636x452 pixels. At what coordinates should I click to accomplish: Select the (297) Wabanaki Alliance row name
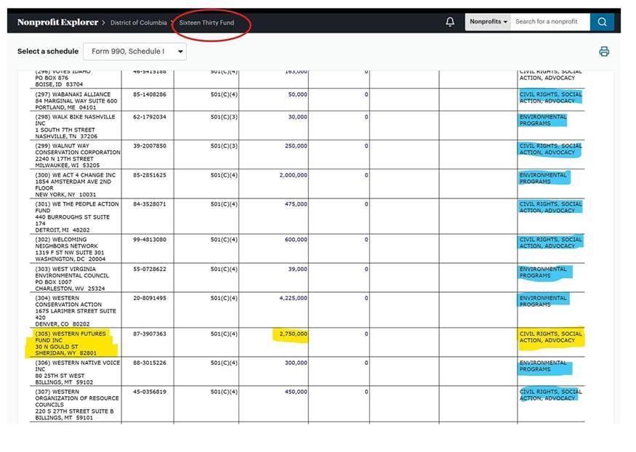(76, 100)
